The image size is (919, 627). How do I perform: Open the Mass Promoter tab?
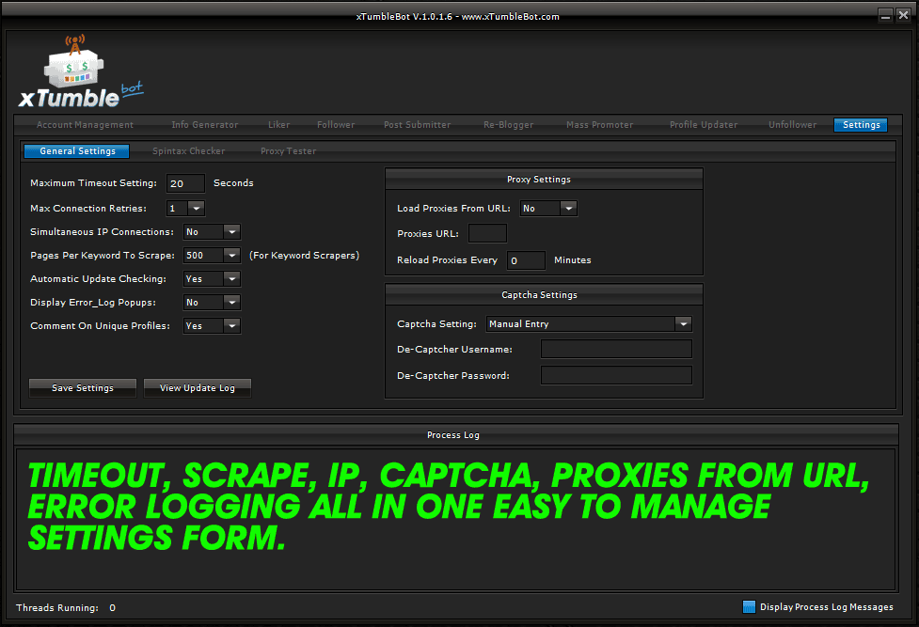(599, 125)
